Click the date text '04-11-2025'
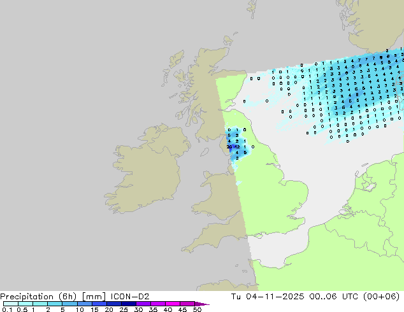 point(275,297)
